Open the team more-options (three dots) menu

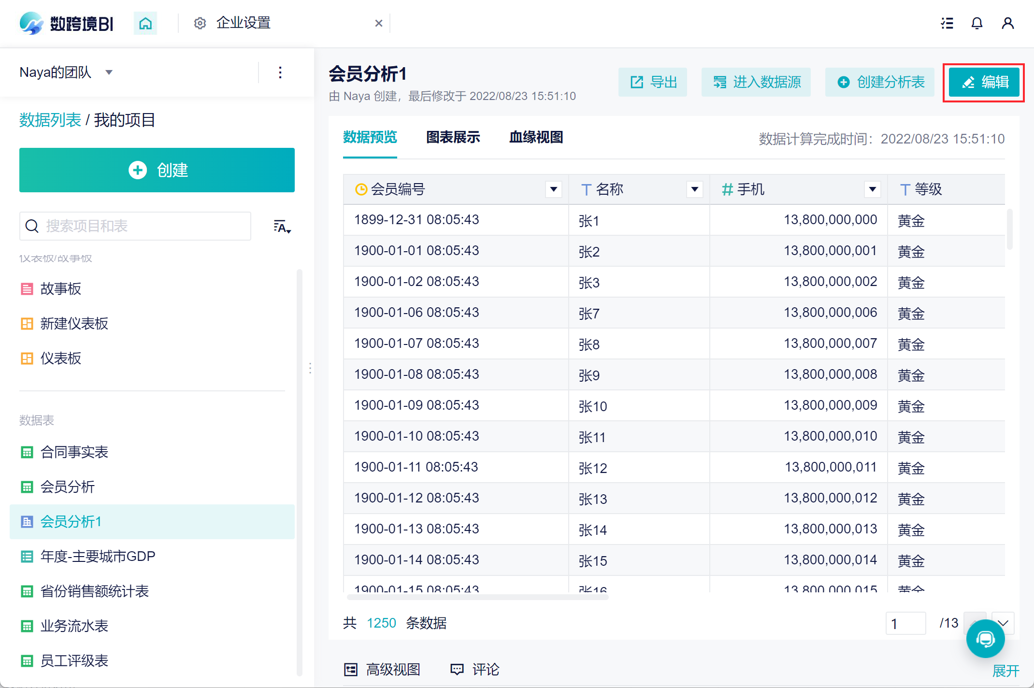(280, 73)
